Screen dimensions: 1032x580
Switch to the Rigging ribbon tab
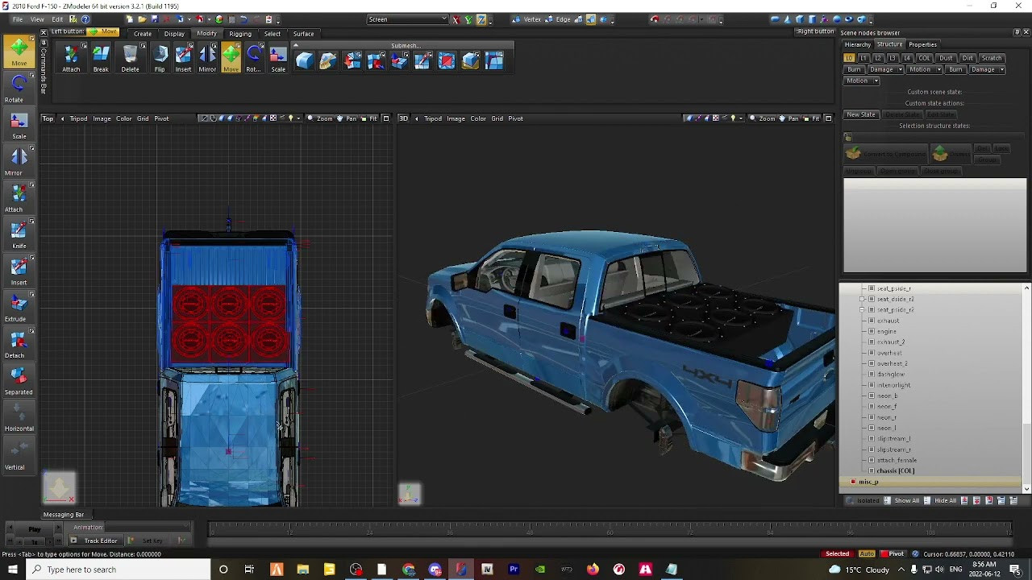(x=239, y=34)
